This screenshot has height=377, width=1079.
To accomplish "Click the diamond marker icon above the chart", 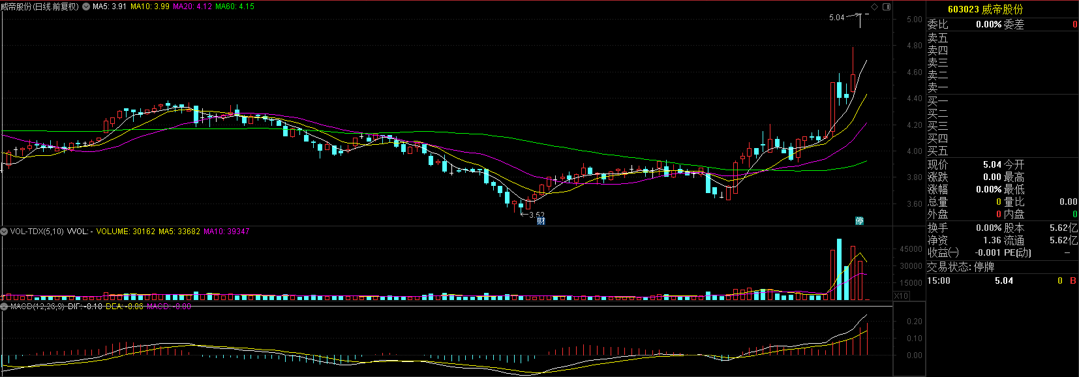I will 875,7.
